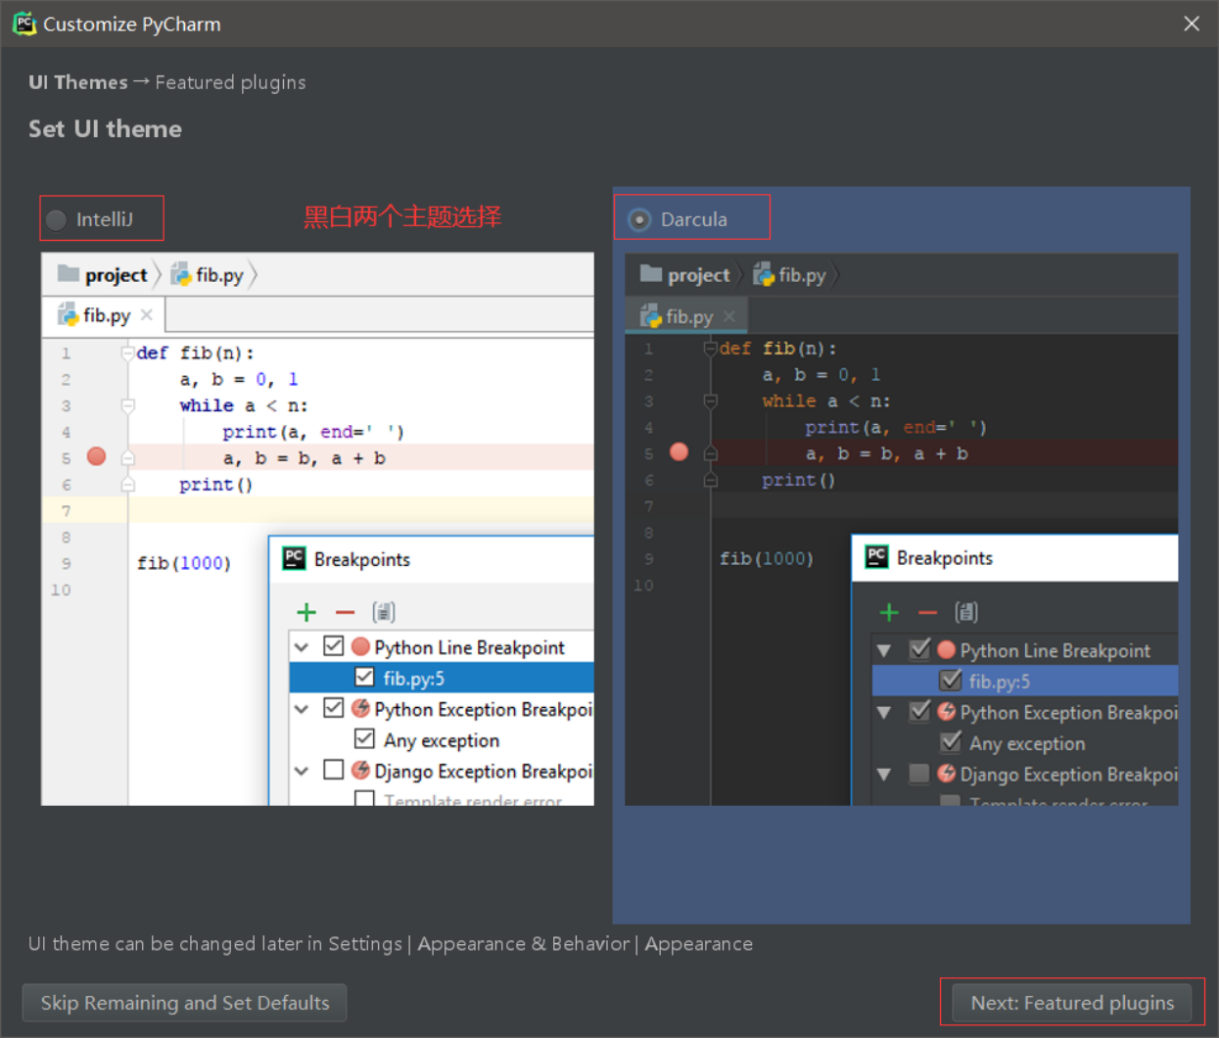Click the PyCharm logo in title bar

point(24,24)
